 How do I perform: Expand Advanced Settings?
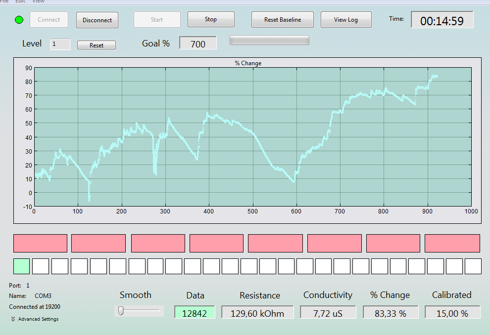click(x=35, y=319)
